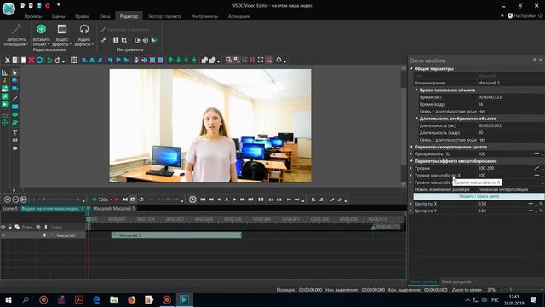Open the Активация menu tab

pos(238,16)
